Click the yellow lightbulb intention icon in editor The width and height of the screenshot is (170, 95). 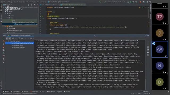click(x=48, y=14)
